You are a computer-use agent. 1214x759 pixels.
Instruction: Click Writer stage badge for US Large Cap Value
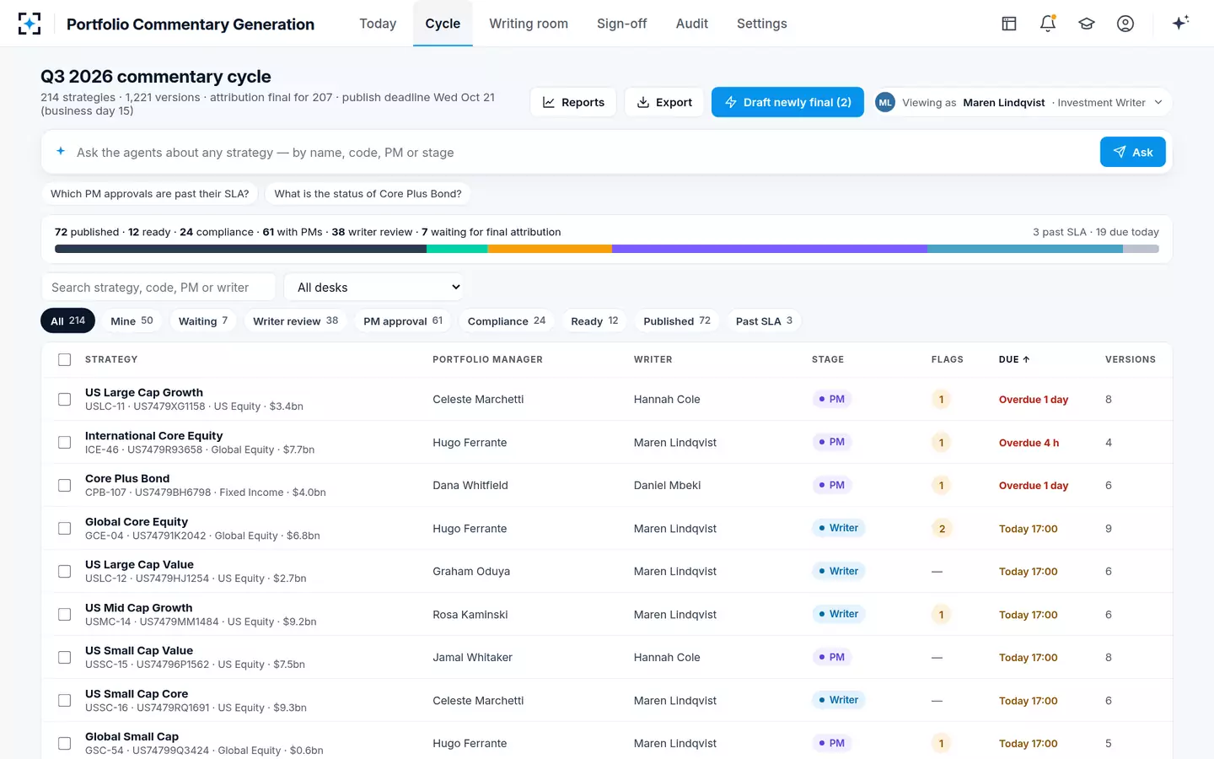point(838,571)
